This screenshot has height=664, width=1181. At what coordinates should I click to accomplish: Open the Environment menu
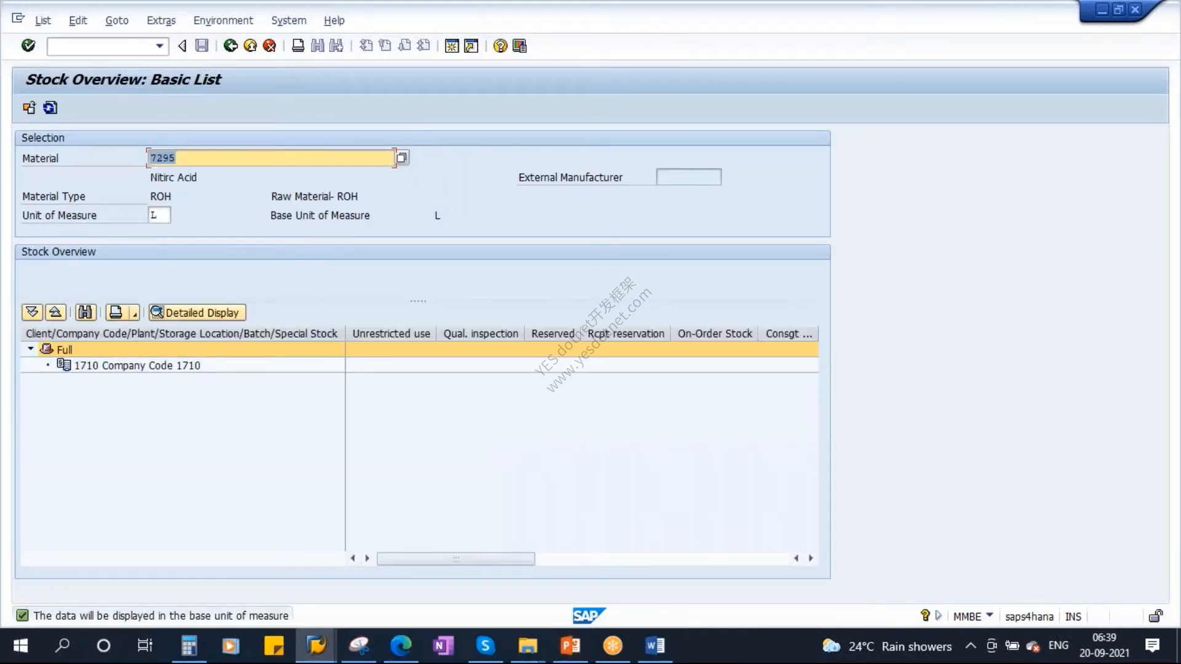223,20
